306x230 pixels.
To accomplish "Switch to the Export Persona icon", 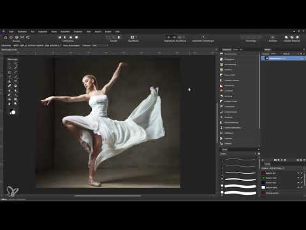I will (x=28, y=38).
